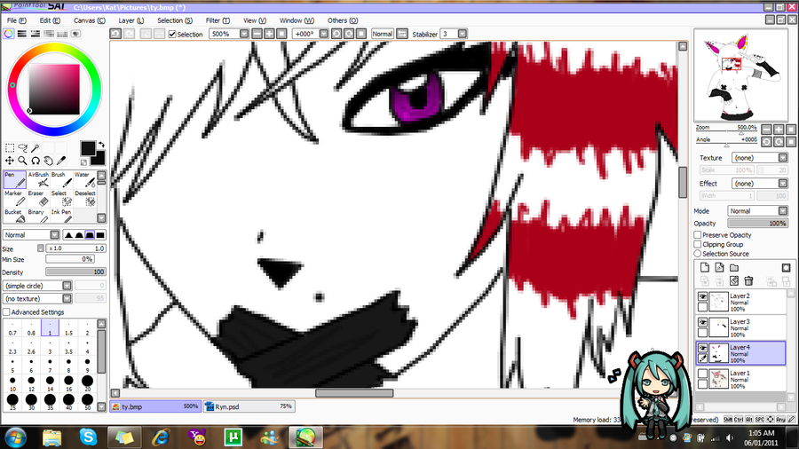Select the AirBrush tool
Image resolution: width=799 pixels, height=449 pixels.
pos(38,180)
